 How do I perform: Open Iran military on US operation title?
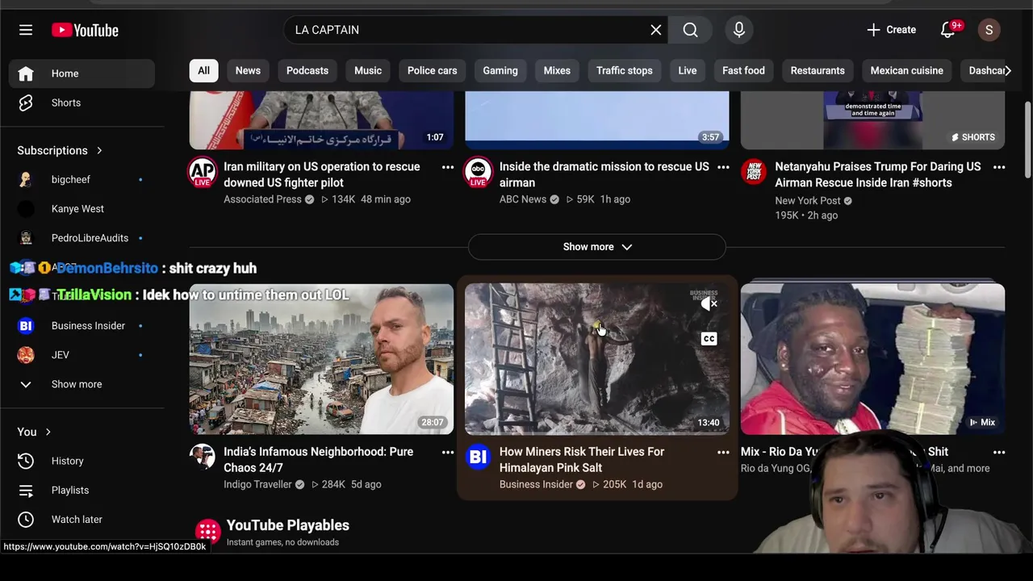click(x=321, y=174)
